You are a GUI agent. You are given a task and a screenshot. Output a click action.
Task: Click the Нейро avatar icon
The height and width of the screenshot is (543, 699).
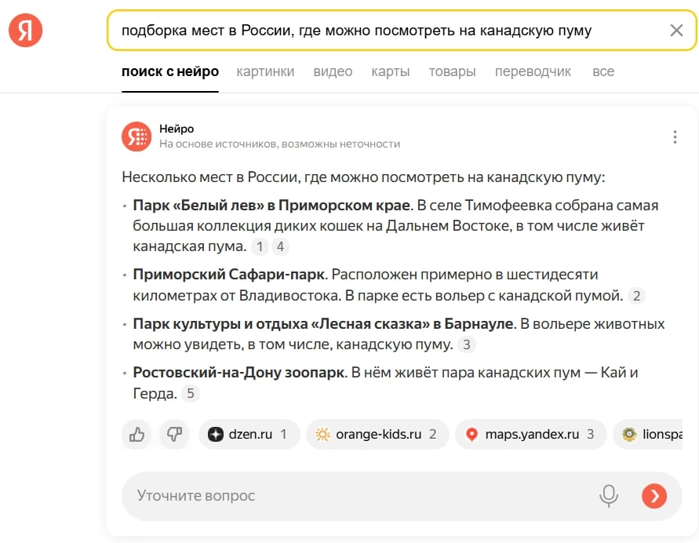(x=137, y=137)
